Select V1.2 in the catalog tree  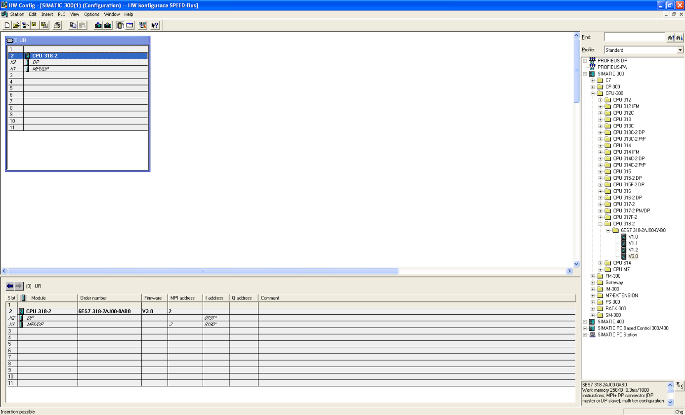click(633, 249)
